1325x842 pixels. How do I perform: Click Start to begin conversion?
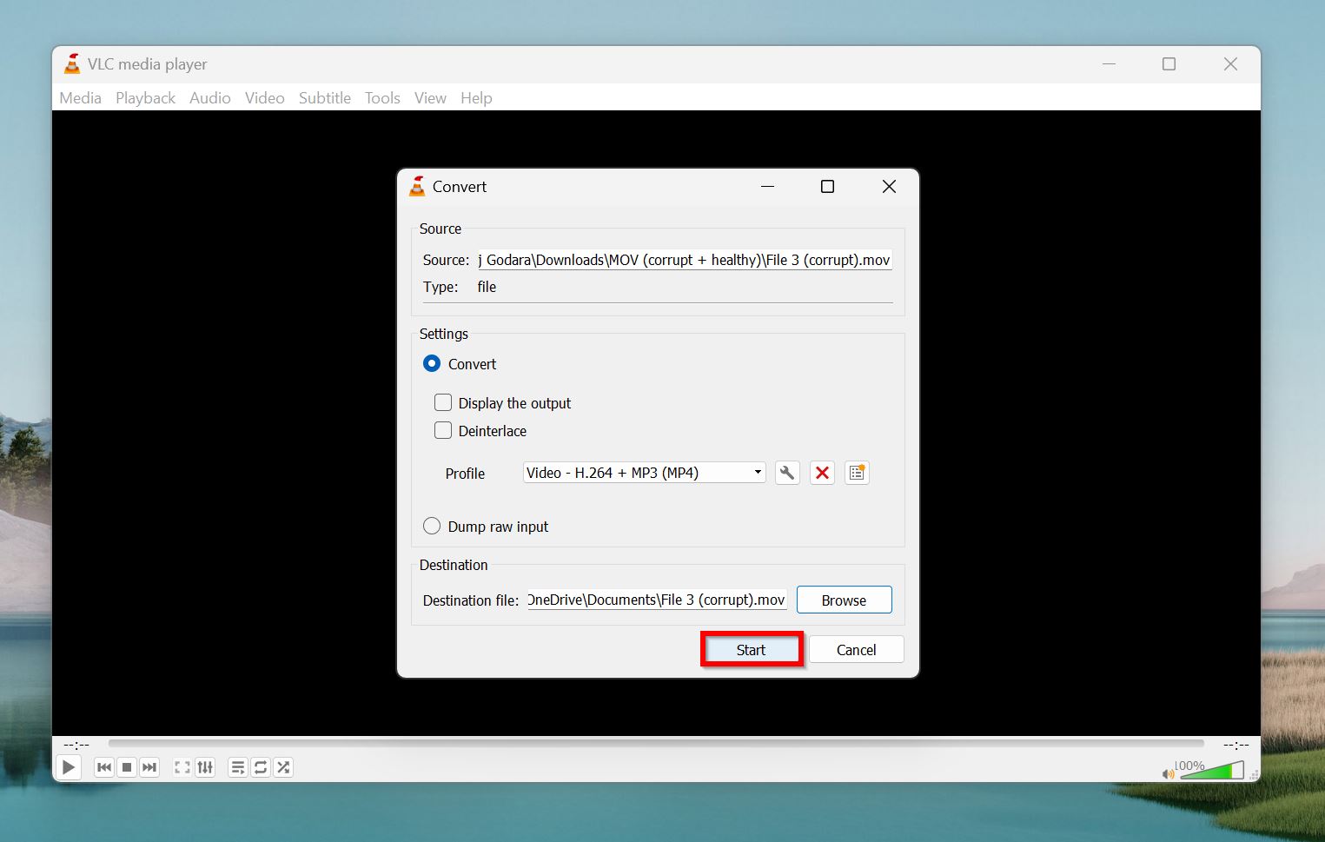752,650
